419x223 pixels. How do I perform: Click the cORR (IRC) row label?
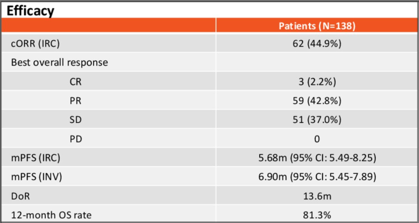pos(35,44)
